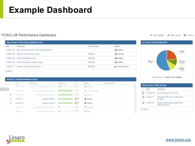Open the Tools dropdown arrow

tap(193, 35)
